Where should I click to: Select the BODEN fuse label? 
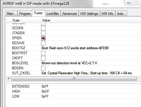(18, 68)
